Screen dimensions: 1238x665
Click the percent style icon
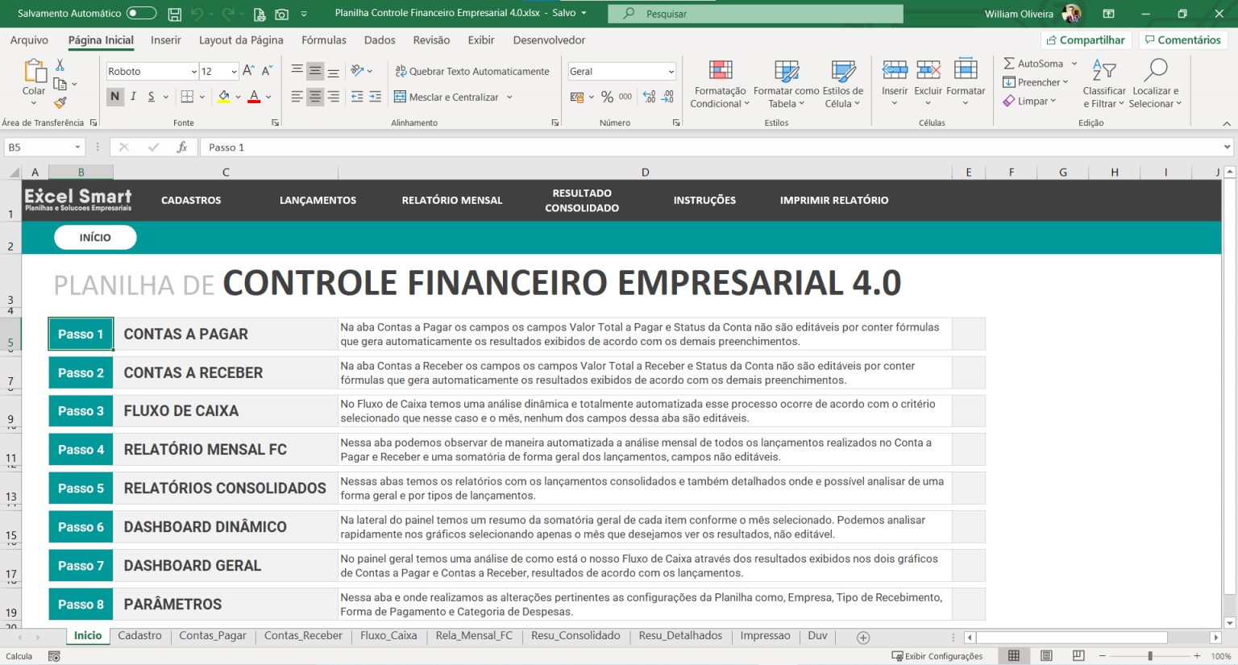[x=607, y=97]
